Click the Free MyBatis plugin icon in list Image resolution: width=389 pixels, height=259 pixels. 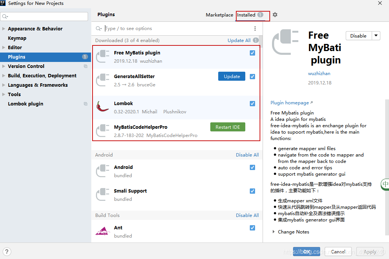click(103, 56)
